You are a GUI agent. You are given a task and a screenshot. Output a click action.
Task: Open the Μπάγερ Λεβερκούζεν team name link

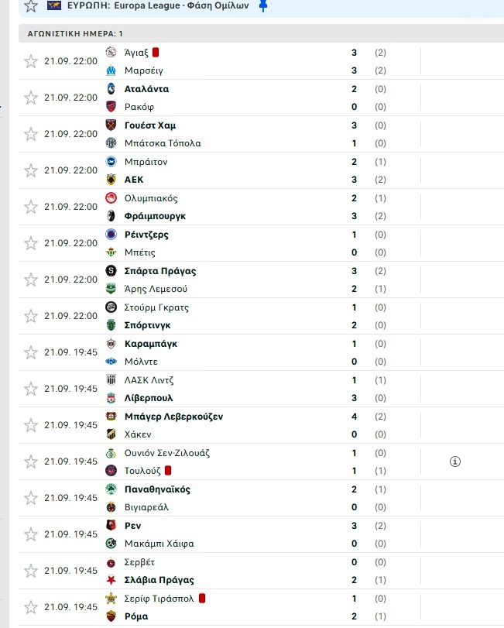[x=173, y=417]
